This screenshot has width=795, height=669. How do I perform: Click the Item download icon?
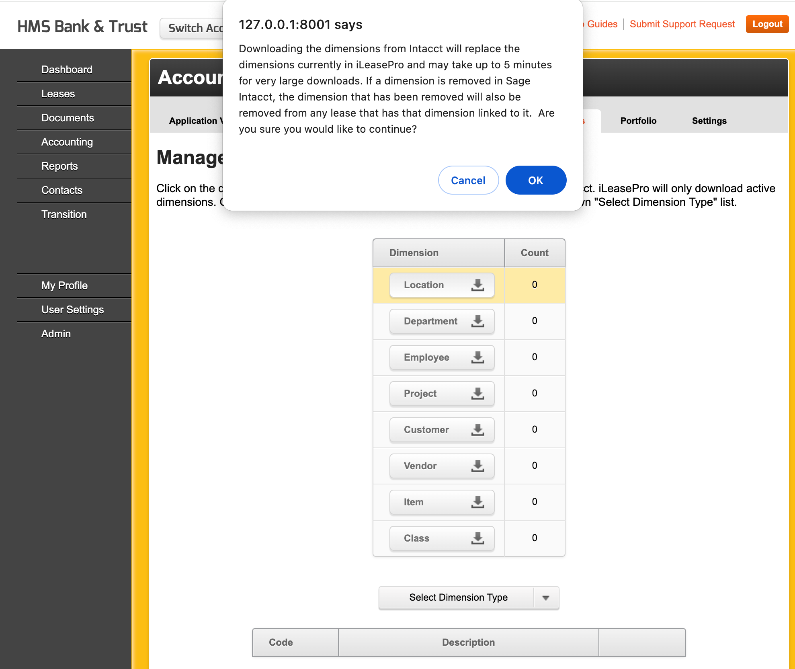coord(477,502)
